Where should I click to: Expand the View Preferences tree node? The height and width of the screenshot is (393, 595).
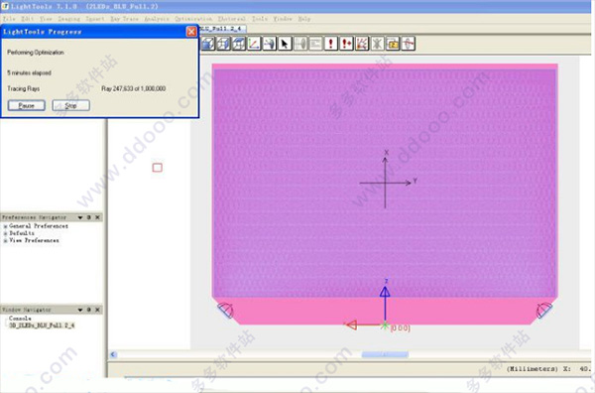5,241
